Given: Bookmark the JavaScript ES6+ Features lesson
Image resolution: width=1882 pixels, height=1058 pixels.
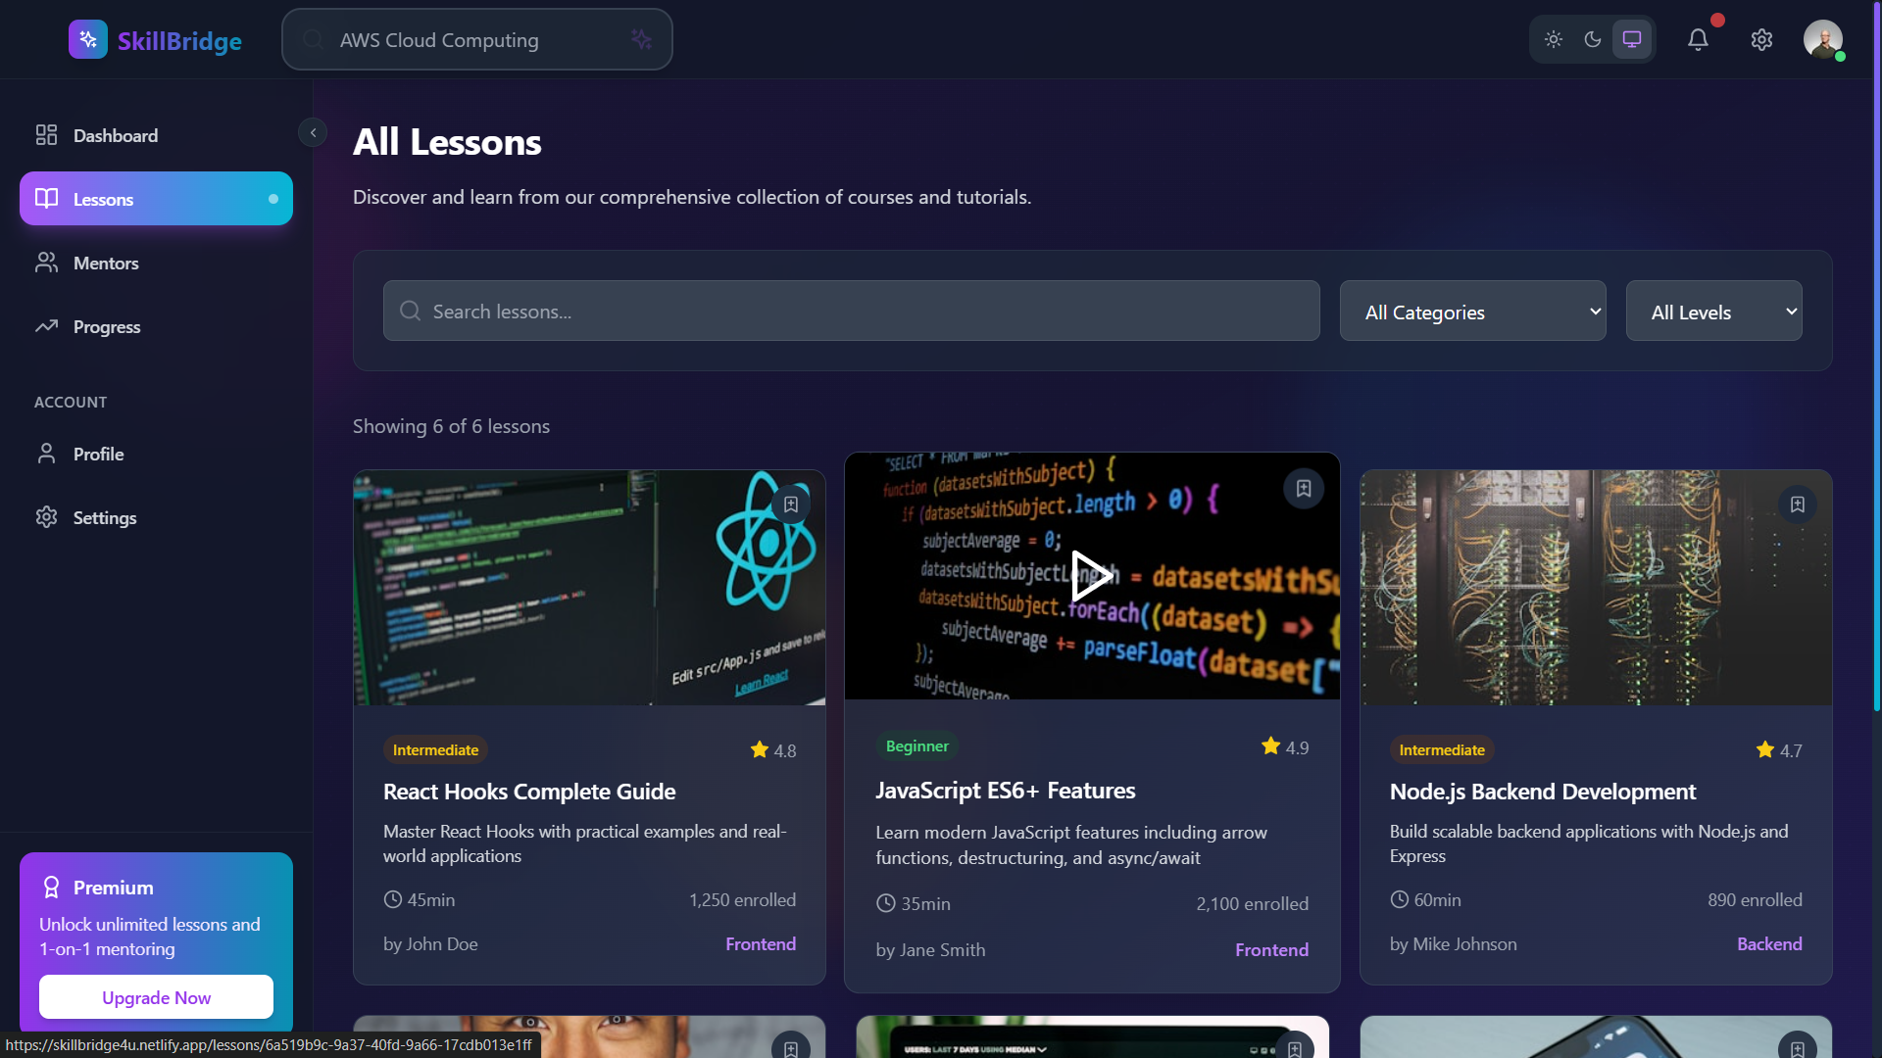Looking at the screenshot, I should (x=1304, y=488).
